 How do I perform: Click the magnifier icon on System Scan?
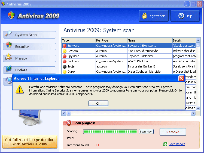pyautogui.click(x=8, y=34)
